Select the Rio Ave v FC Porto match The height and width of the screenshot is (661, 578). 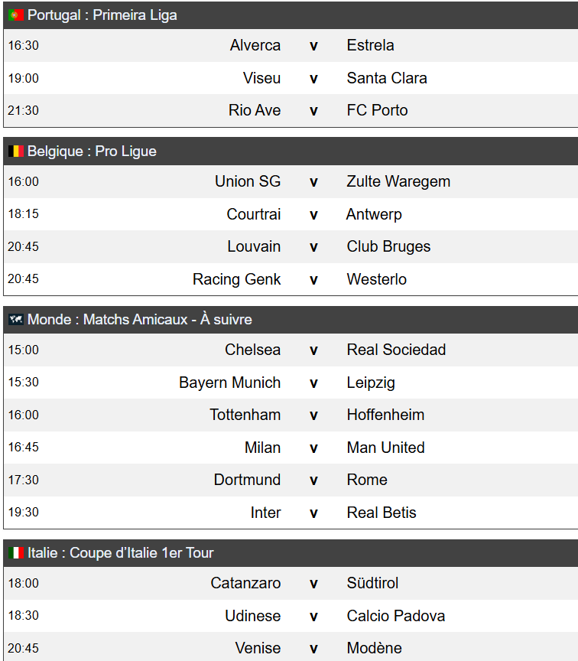(x=291, y=110)
